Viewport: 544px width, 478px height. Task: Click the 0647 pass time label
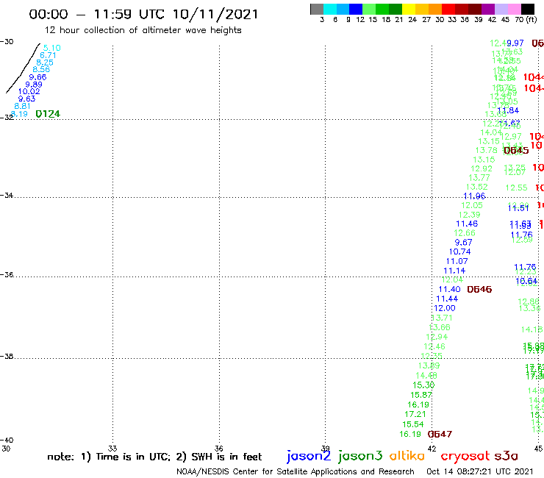click(440, 435)
